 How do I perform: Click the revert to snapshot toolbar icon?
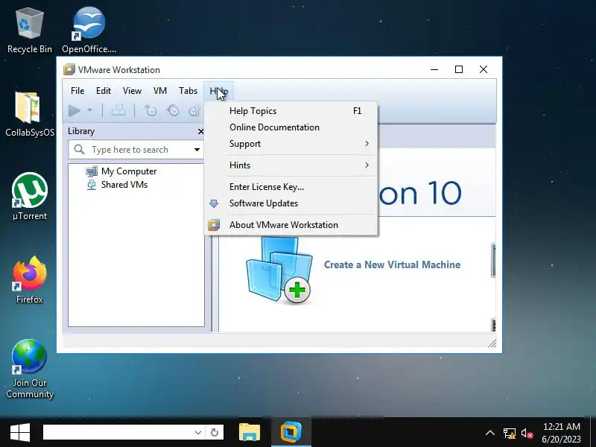click(173, 110)
